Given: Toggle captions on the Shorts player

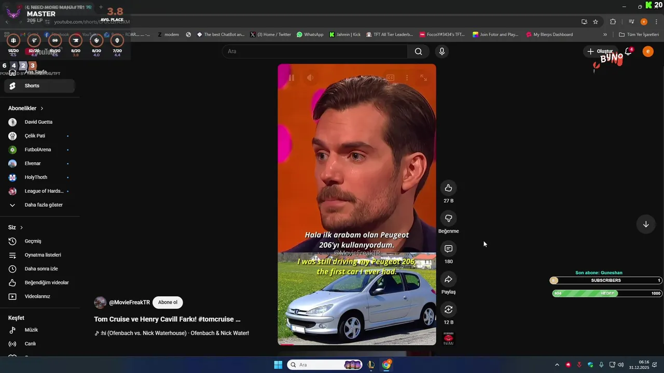Looking at the screenshot, I should [390, 78].
